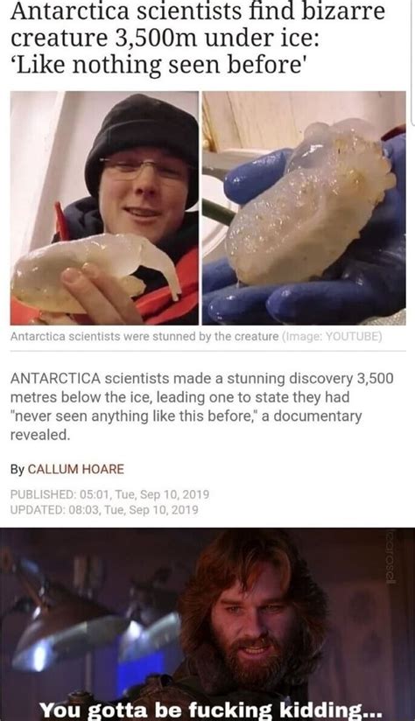Click the 'By' label before author name
The height and width of the screenshot is (721, 415).
17,470
